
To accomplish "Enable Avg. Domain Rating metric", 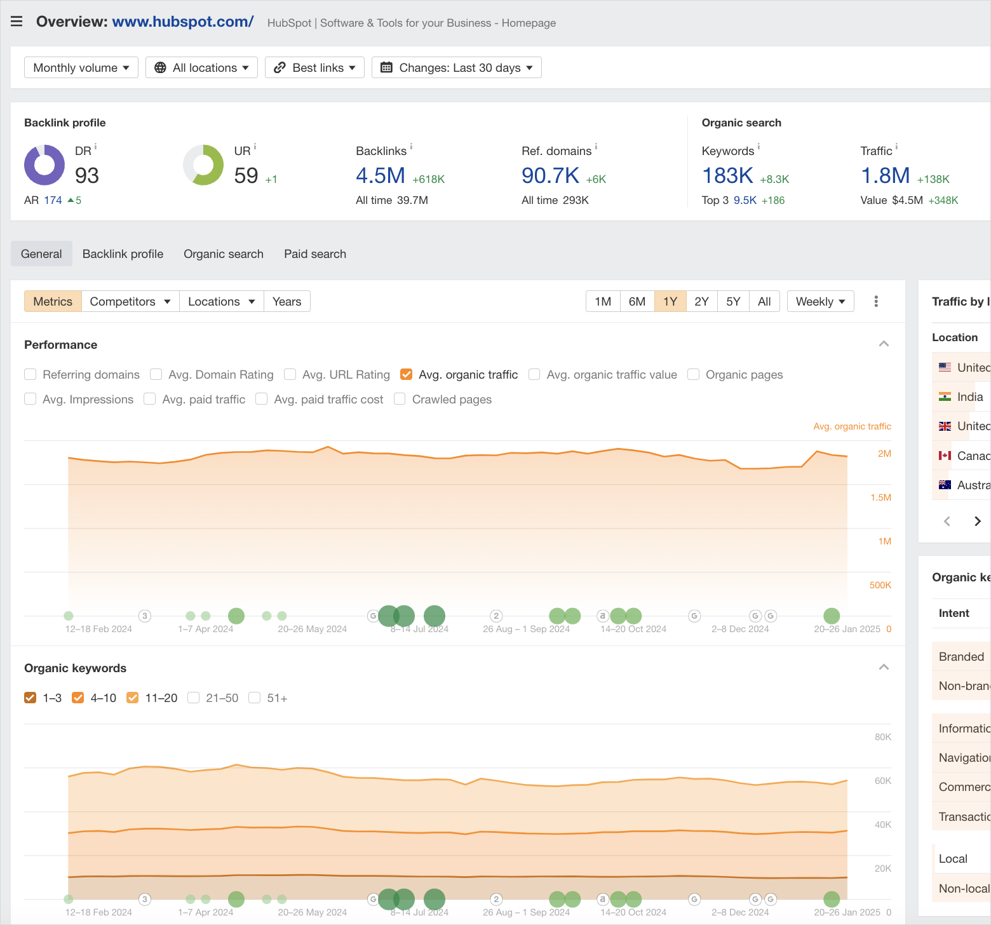I will [x=156, y=374].
